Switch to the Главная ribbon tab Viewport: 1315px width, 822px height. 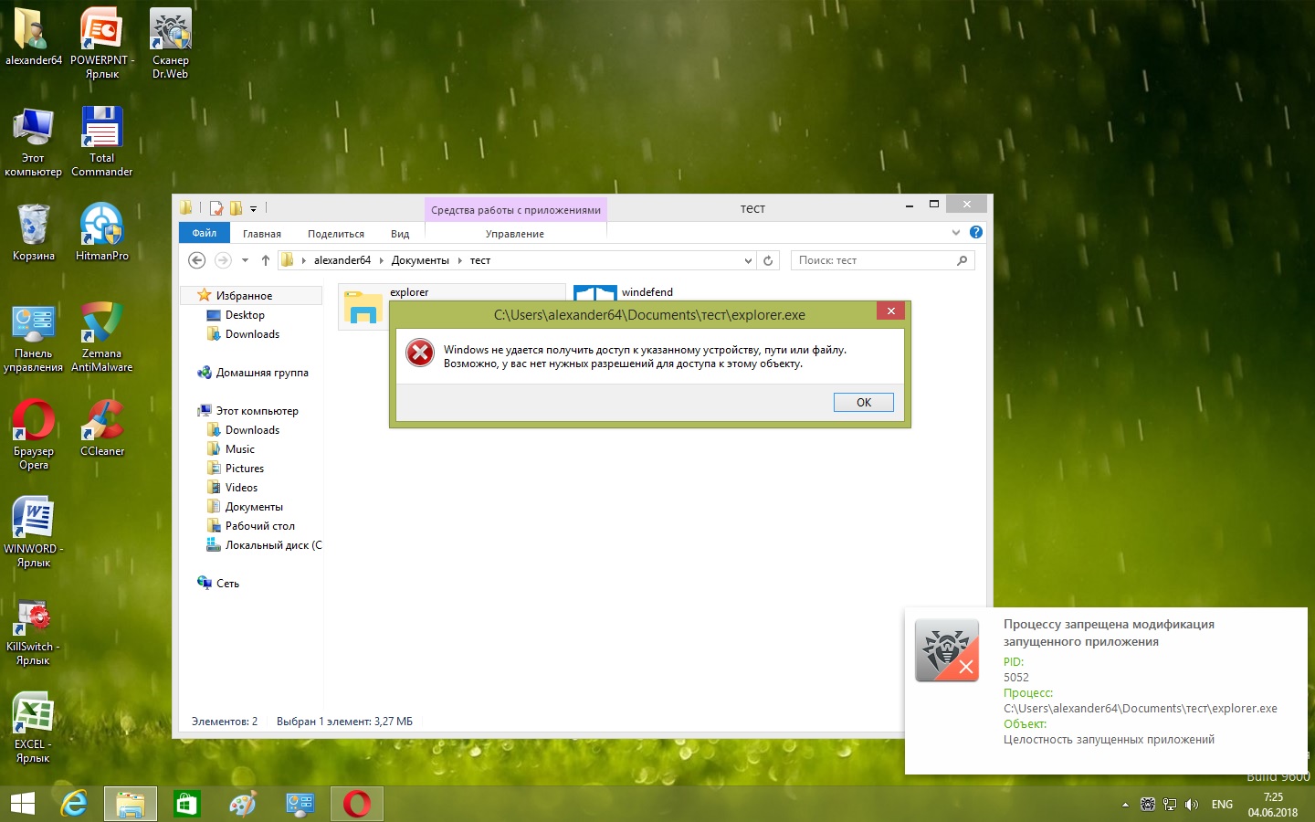pos(262,234)
